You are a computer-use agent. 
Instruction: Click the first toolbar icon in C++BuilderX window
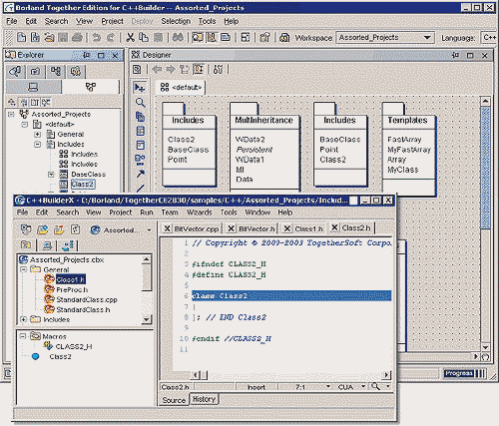26,229
